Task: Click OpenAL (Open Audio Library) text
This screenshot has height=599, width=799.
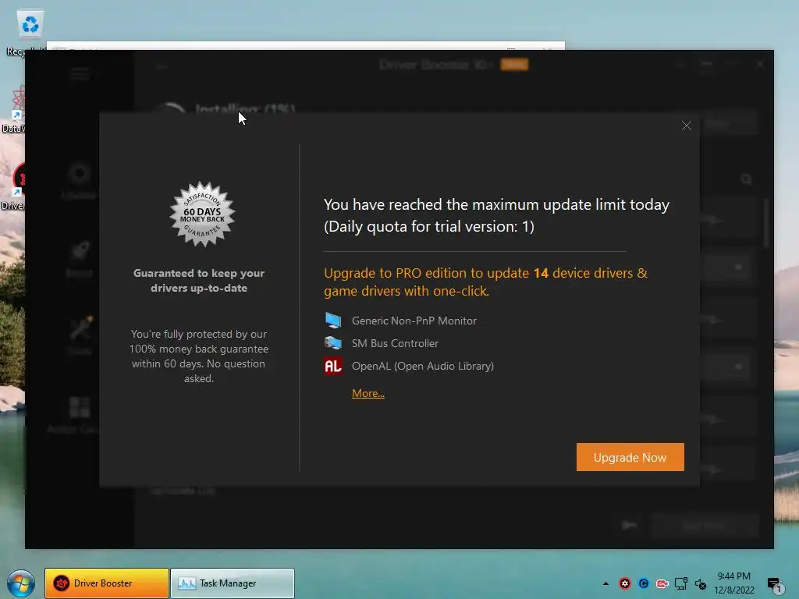Action: [x=422, y=366]
